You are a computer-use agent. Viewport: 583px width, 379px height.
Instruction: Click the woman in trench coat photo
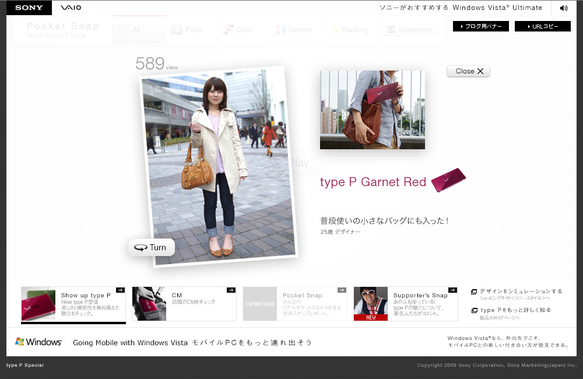[218, 167]
